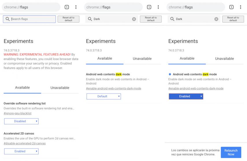Open the Enabled dropdown for Accelerated 2D canvas
This screenshot has height=161, width=247.
21,151
